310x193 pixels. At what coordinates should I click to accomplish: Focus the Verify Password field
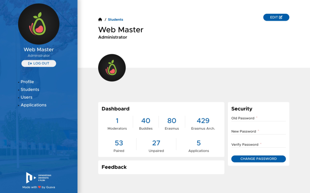[259, 145]
